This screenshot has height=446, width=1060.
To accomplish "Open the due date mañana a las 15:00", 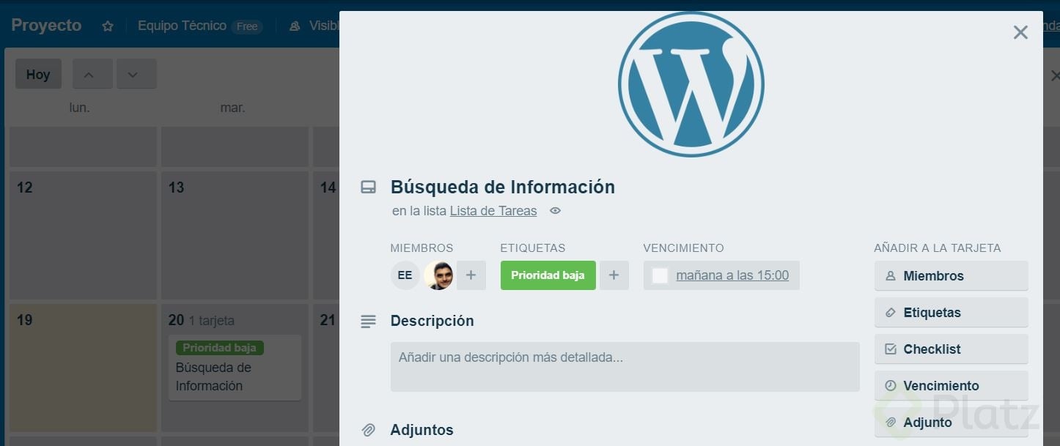I will click(732, 275).
